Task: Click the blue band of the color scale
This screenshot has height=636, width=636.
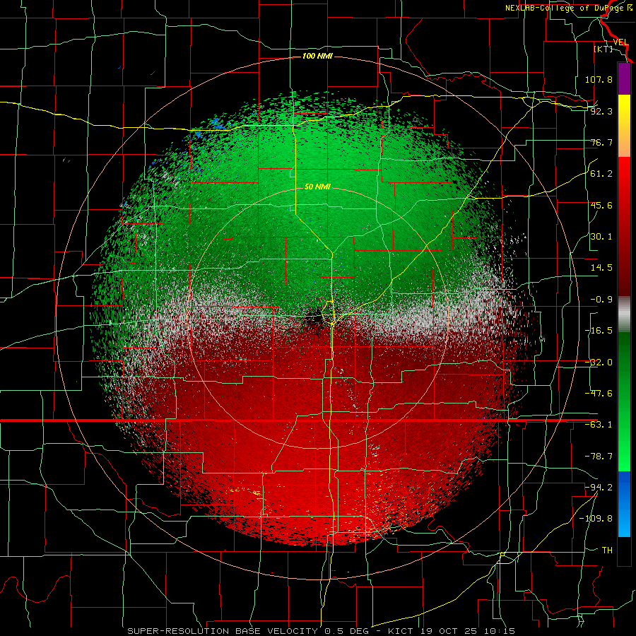Action: (624, 504)
